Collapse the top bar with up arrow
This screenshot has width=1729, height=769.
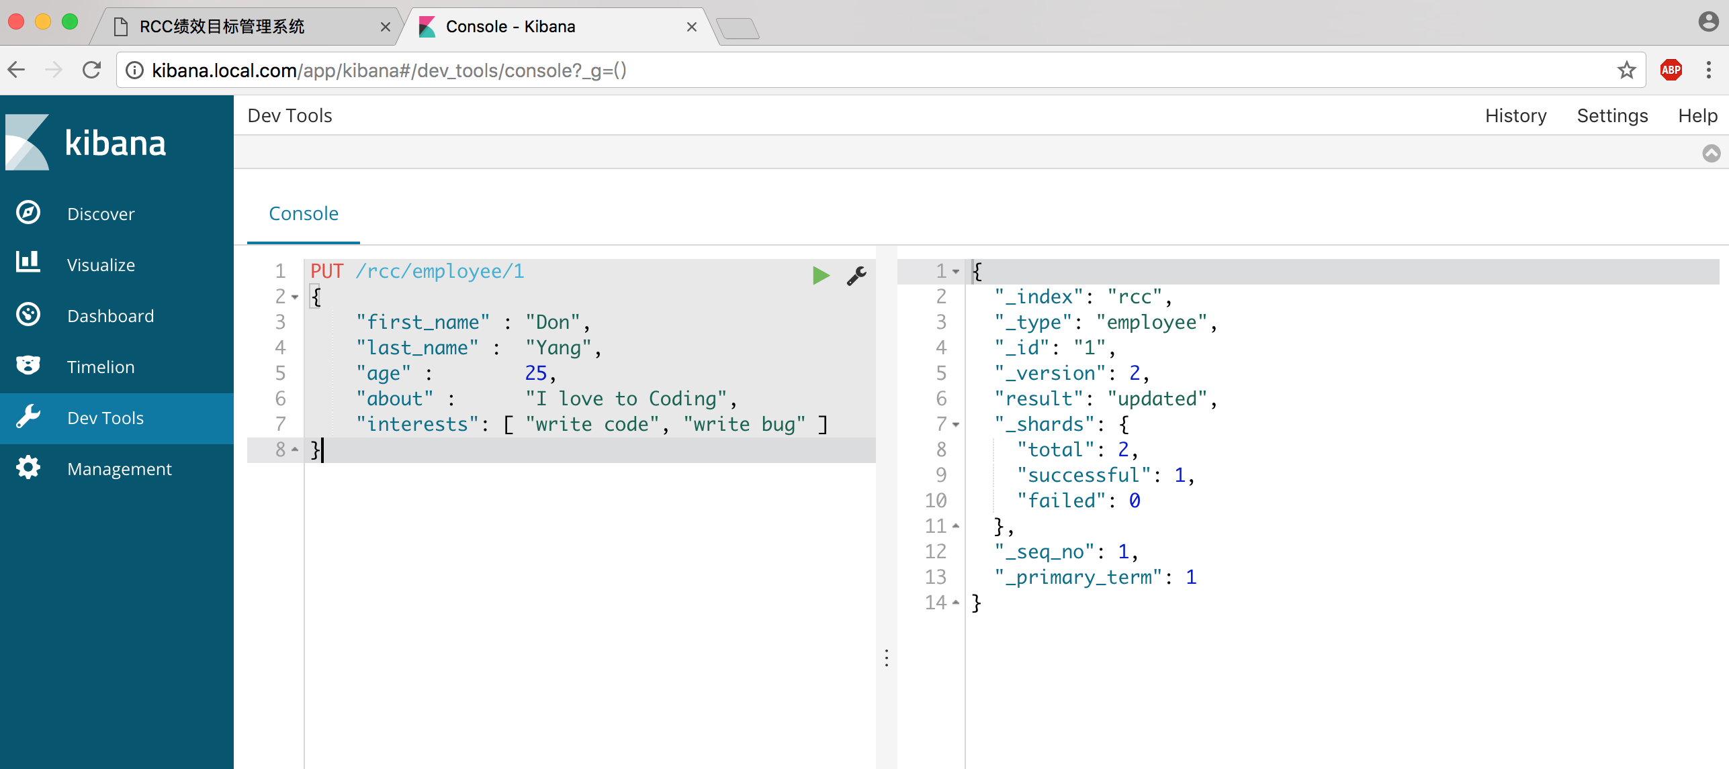coord(1711,153)
